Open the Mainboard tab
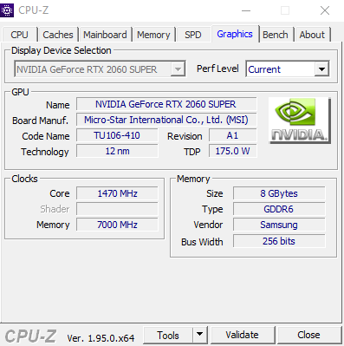Image resolution: width=344 pixels, height=346 pixels. coord(105,35)
